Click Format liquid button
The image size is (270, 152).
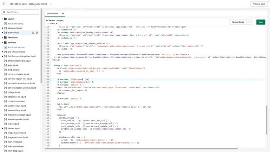[238, 22]
